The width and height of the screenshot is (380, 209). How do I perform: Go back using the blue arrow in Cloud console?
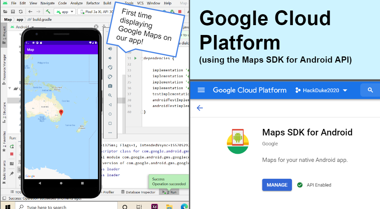(x=200, y=108)
